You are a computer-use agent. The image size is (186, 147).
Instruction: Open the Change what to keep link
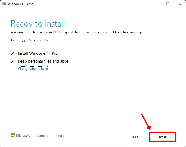click(33, 69)
